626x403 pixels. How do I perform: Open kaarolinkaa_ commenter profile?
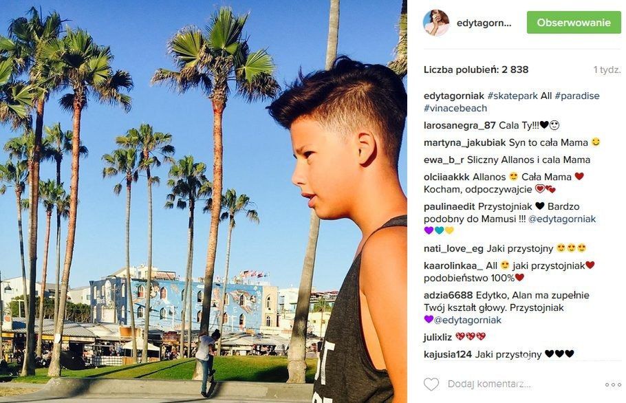coord(453,265)
